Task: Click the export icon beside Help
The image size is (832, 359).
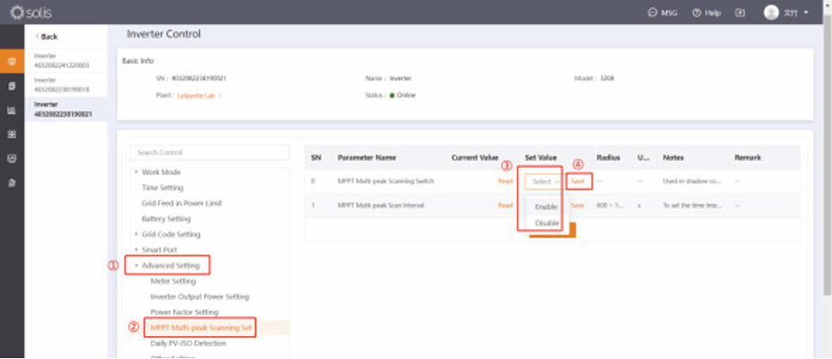Action: 740,13
